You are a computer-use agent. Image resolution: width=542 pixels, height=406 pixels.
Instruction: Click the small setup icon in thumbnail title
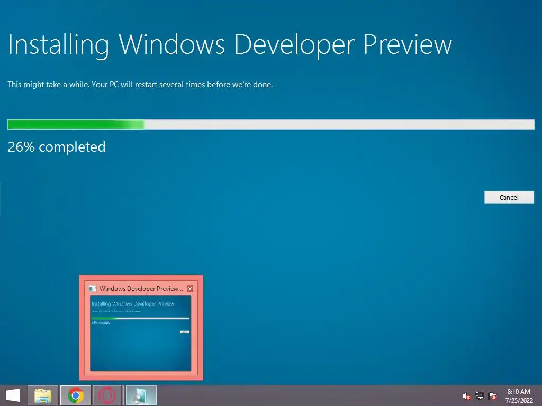point(92,289)
